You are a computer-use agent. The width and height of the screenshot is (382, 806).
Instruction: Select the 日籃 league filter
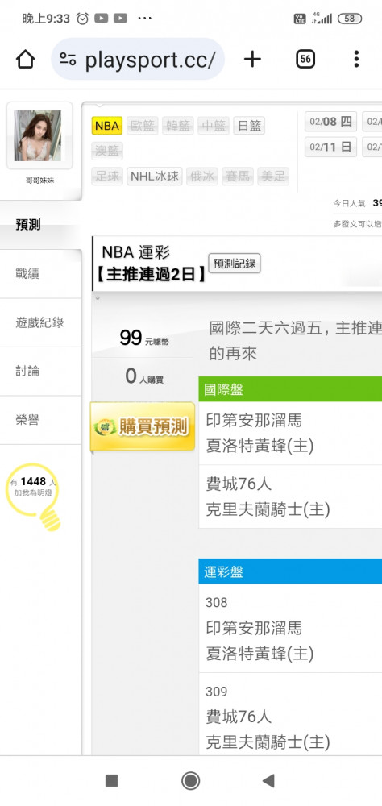pos(249,126)
